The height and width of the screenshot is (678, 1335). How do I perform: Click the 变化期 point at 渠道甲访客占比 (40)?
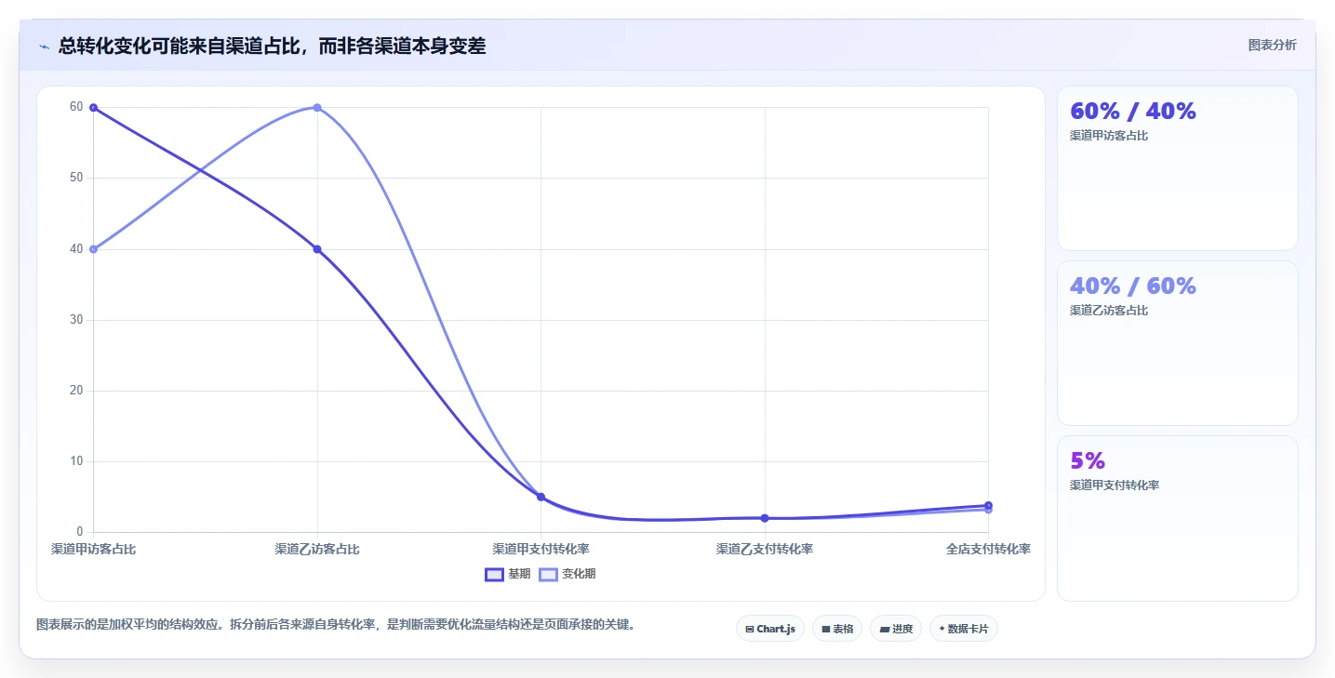[93, 249]
